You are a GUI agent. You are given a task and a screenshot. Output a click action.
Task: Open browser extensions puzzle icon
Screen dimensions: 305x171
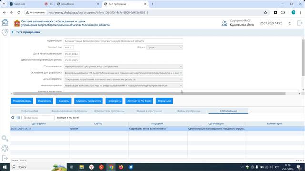(283, 13)
